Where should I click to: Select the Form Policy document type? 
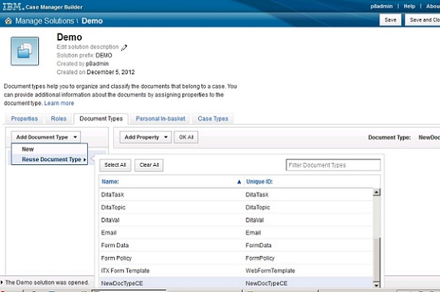[116, 258]
